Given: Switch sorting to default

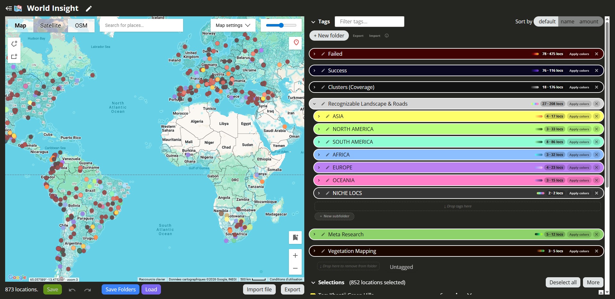Looking at the screenshot, I should 547,21.
